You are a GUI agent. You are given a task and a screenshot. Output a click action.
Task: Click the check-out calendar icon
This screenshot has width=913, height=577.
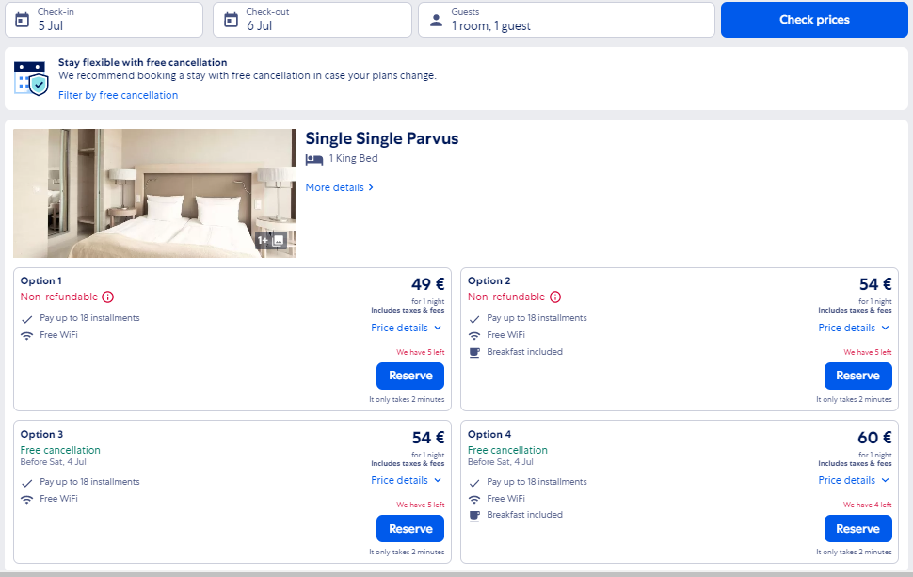(x=232, y=20)
